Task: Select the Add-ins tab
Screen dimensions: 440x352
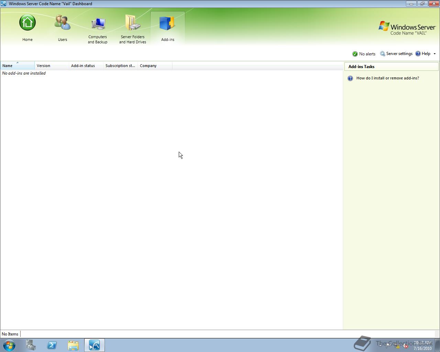Action: click(168, 28)
